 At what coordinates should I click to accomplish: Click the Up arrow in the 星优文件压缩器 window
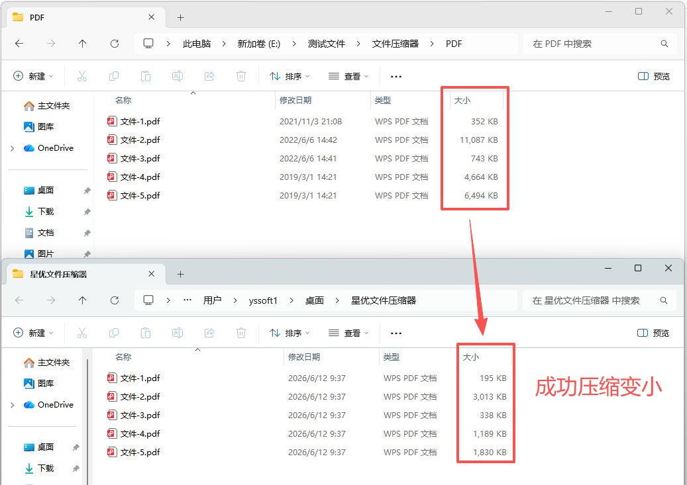[x=82, y=300]
